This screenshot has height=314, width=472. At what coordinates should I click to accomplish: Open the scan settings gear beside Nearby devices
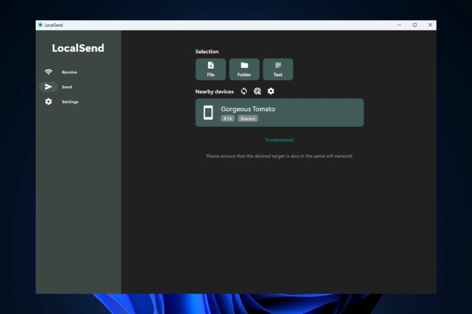(x=271, y=91)
